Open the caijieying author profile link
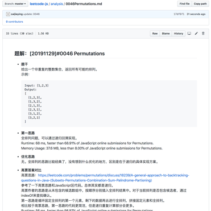The image size is (211, 211). pos(16,14)
